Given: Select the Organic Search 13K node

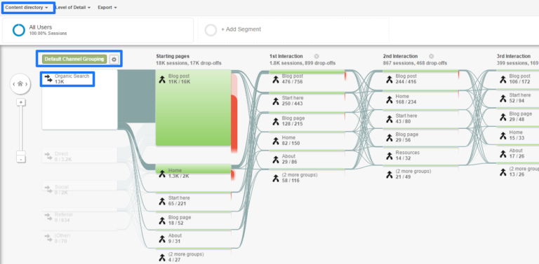Looking at the screenshot, I should coord(80,100).
